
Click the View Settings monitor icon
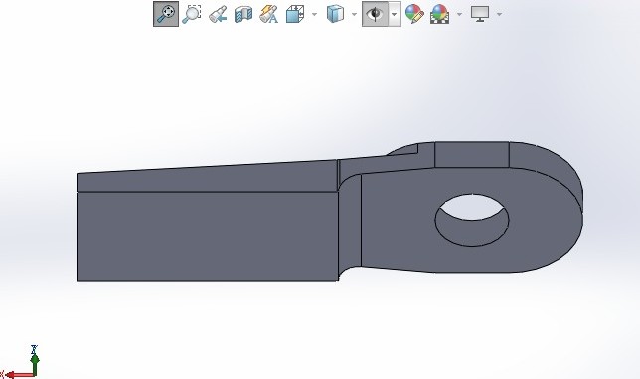tap(480, 14)
